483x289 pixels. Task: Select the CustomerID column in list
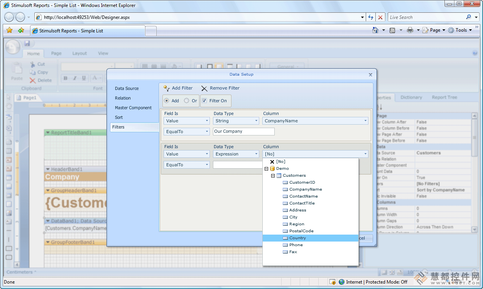(311, 183)
